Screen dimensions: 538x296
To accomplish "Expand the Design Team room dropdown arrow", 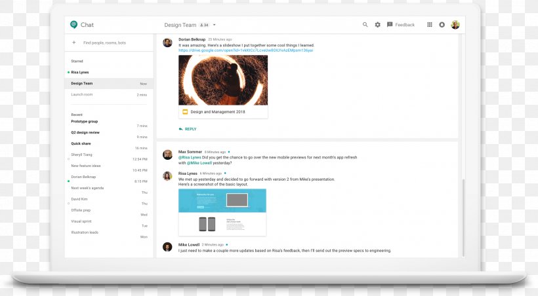I will (214, 25).
